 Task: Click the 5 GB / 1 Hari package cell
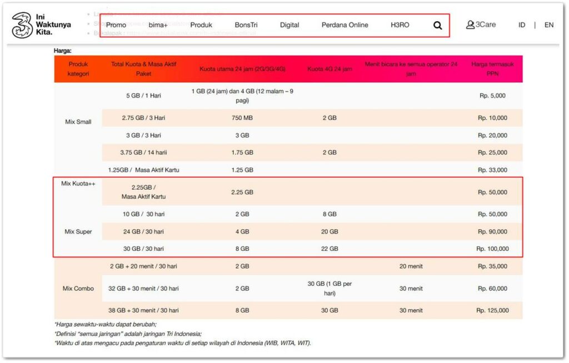(143, 95)
